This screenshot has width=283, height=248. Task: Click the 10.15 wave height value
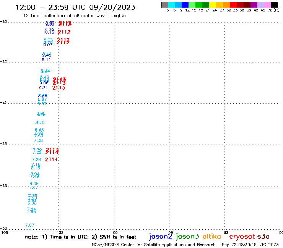pyautogui.click(x=48, y=32)
